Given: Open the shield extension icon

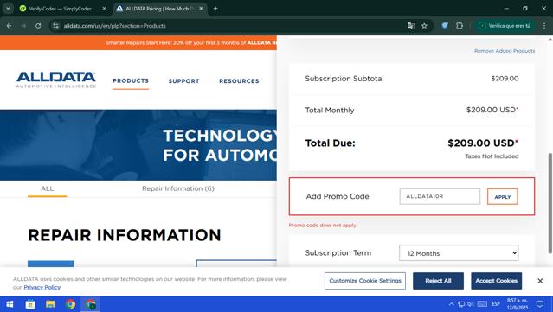Looking at the screenshot, I should click(445, 26).
